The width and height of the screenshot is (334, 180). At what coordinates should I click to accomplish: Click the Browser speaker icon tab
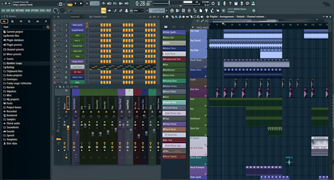click(21, 21)
